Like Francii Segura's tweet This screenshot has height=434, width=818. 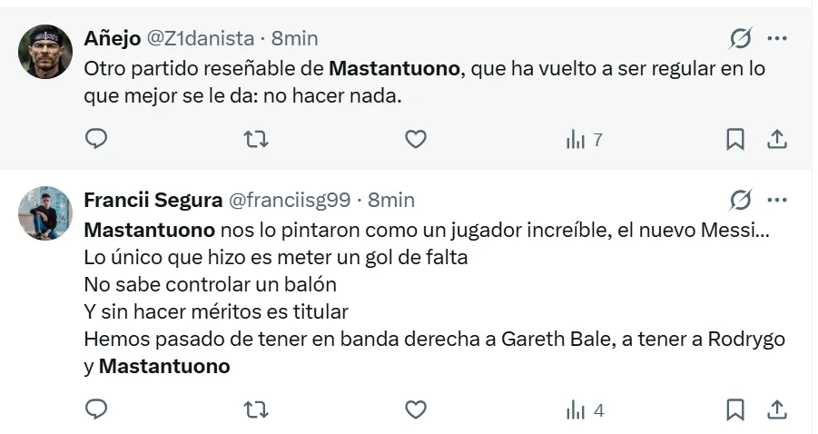[x=415, y=409]
